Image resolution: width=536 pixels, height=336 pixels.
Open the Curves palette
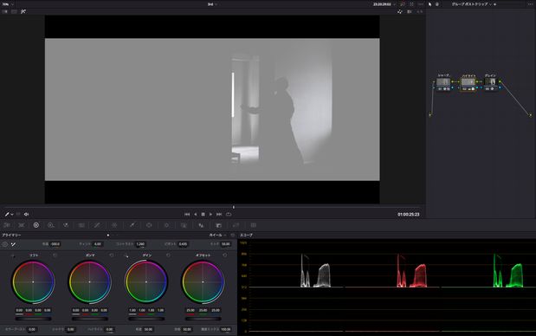[x=97, y=225]
